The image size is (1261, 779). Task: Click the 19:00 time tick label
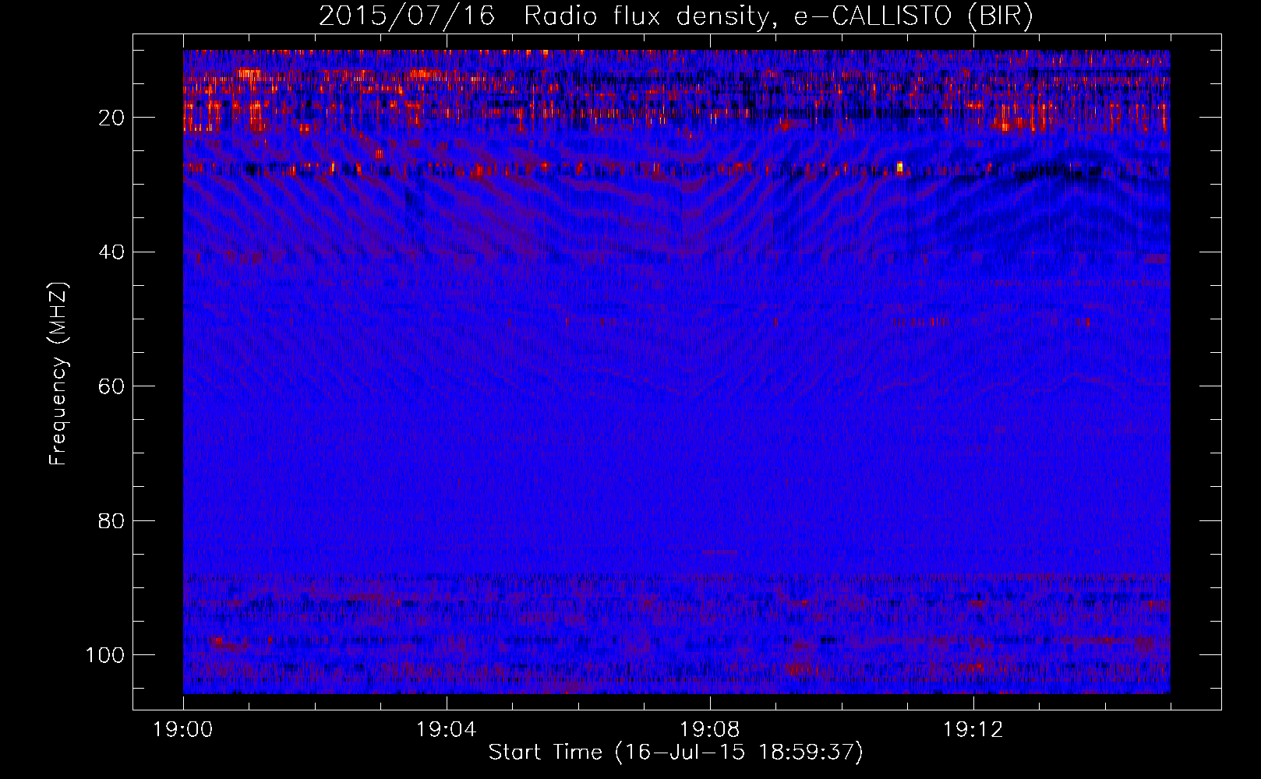(183, 730)
